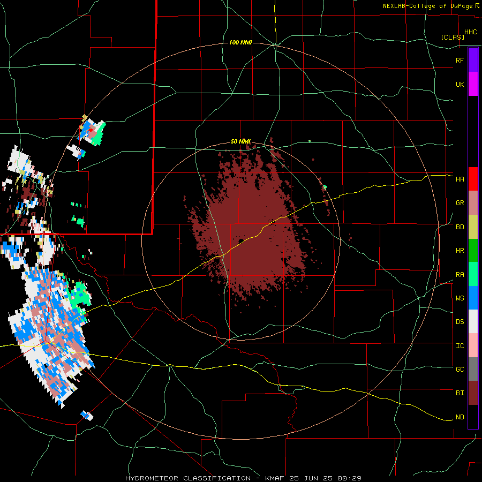Viewport: 482px width, 482px height.
Task: Click the HA red legend swatch
Action: point(473,179)
